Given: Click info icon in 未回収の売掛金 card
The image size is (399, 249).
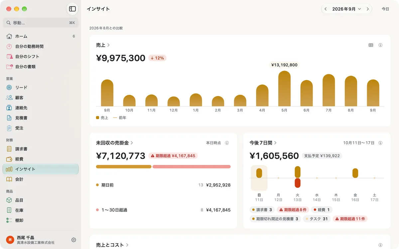Looking at the screenshot, I should tap(227, 143).
